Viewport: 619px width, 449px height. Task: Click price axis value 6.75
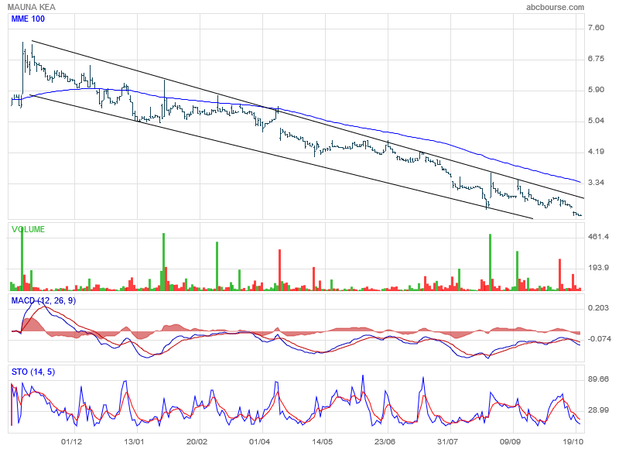[x=596, y=59]
